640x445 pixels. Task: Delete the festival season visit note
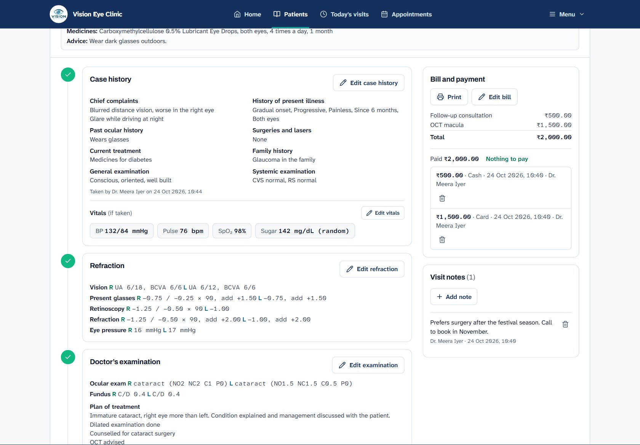point(565,324)
